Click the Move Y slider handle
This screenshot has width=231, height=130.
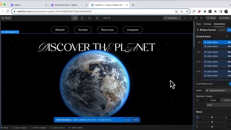point(212,122)
